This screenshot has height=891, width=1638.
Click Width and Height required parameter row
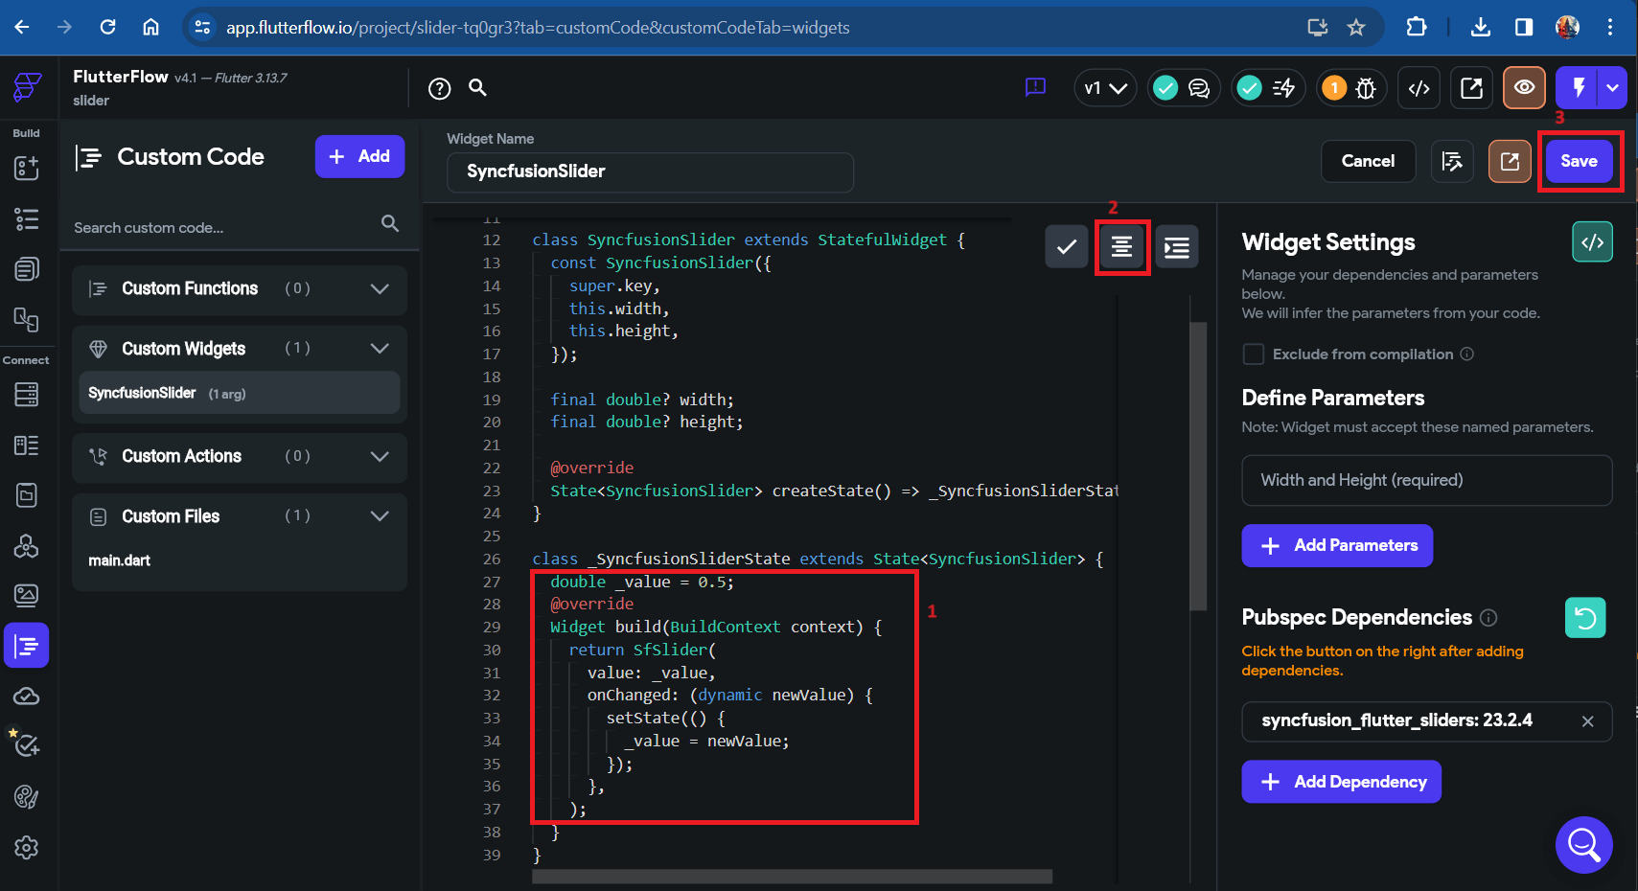click(x=1426, y=480)
